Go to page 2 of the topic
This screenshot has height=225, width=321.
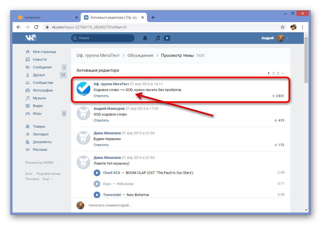pos(273,73)
